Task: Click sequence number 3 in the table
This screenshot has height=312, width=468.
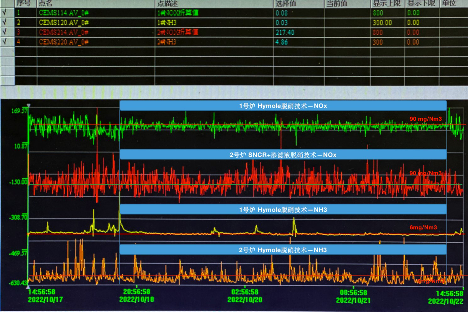Action: pyautogui.click(x=18, y=32)
